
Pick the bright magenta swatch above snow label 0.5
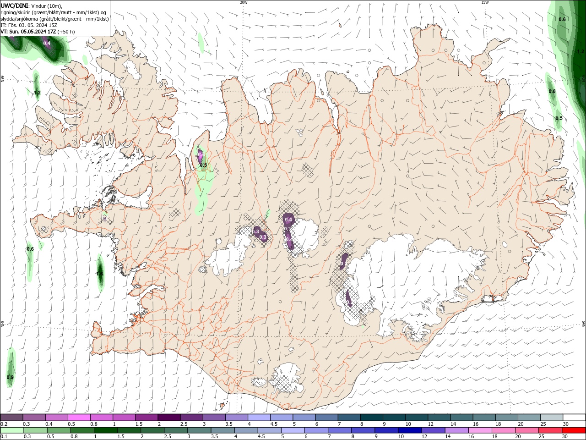click(79, 417)
